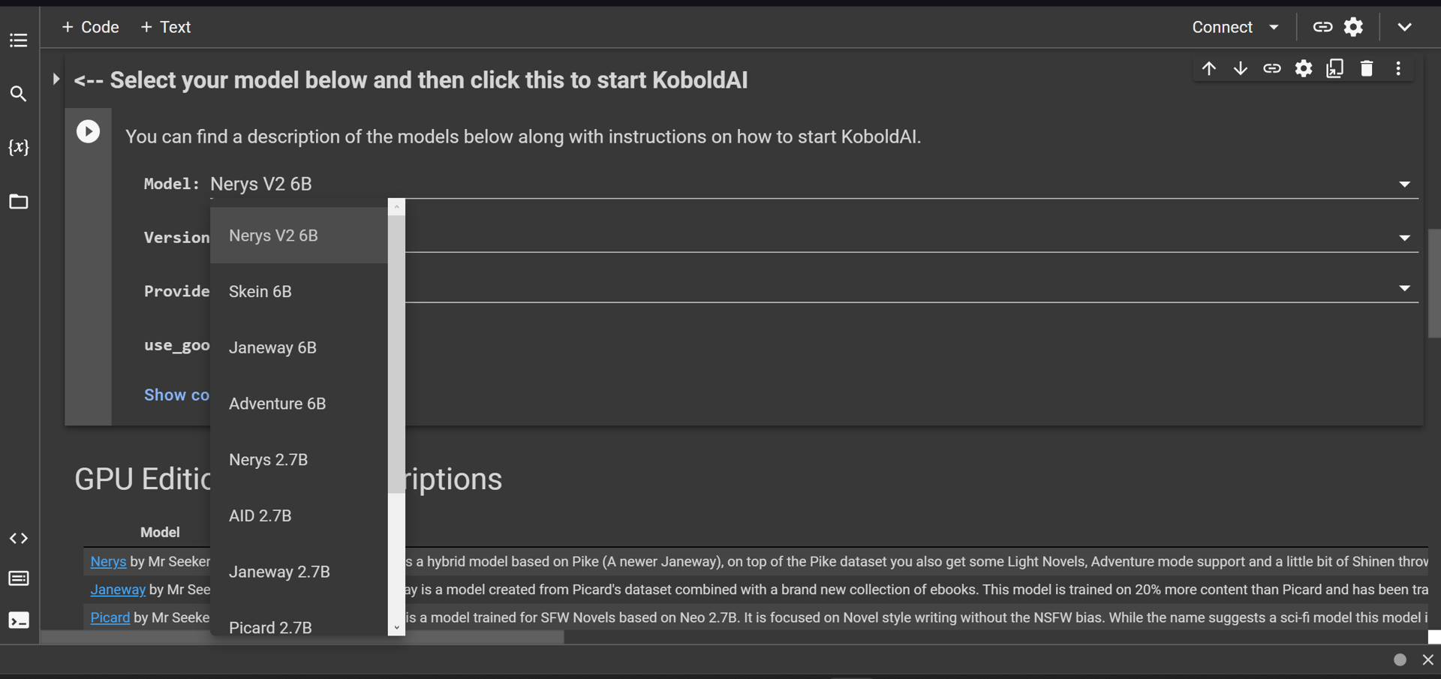Screen dimensions: 1441x679
Task: Open the search panel in left sidebar
Action: [19, 94]
